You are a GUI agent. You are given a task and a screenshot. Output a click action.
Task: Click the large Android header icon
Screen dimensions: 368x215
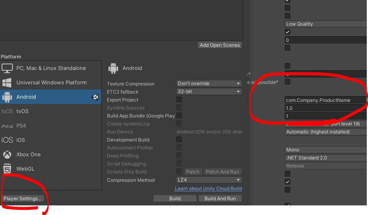[113, 68]
